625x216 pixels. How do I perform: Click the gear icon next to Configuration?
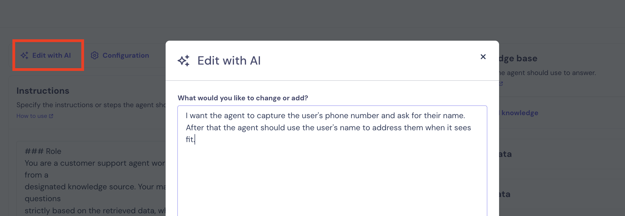[95, 56]
